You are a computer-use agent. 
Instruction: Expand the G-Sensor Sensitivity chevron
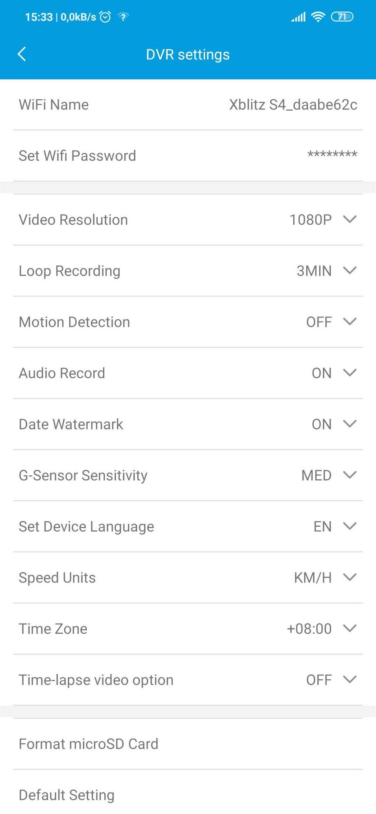350,475
